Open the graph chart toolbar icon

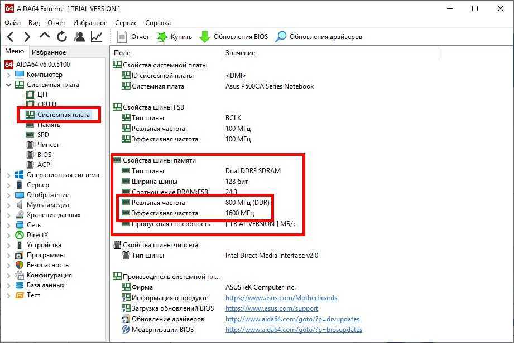click(97, 37)
